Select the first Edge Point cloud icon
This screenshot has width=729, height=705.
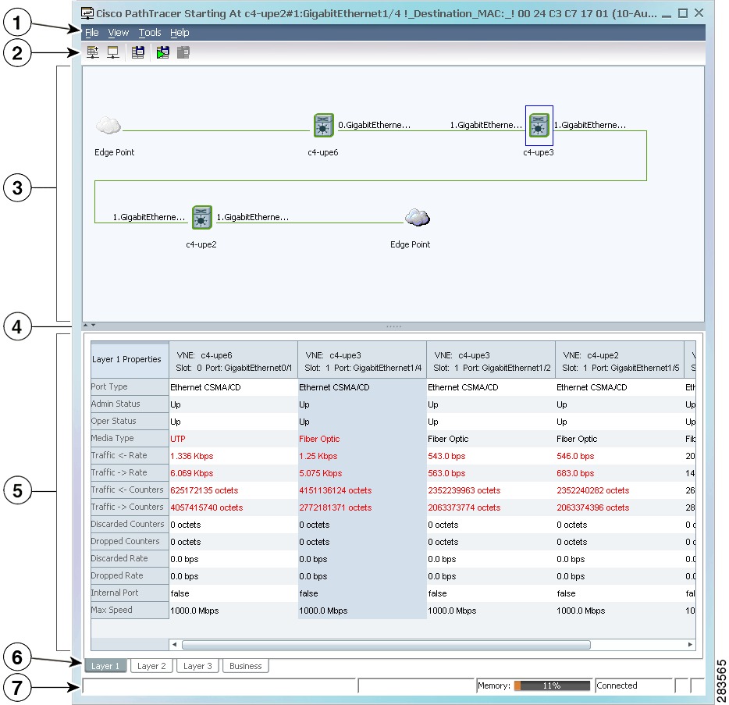point(108,126)
